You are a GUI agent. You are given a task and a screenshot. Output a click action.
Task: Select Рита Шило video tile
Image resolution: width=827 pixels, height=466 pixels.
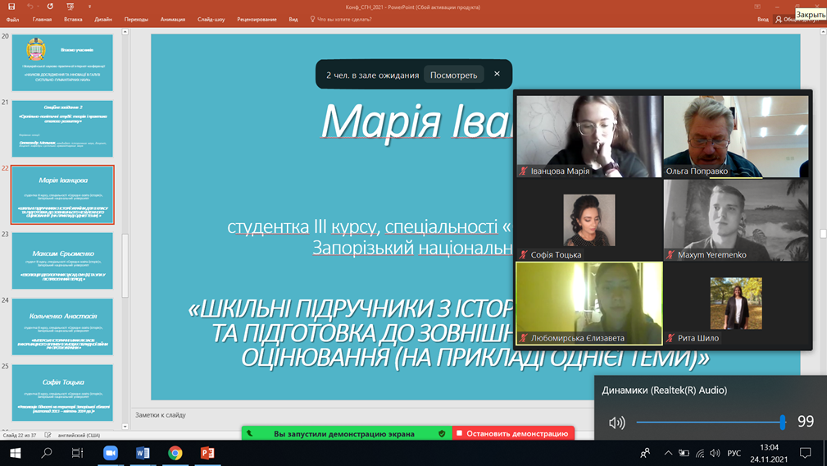pyautogui.click(x=736, y=304)
